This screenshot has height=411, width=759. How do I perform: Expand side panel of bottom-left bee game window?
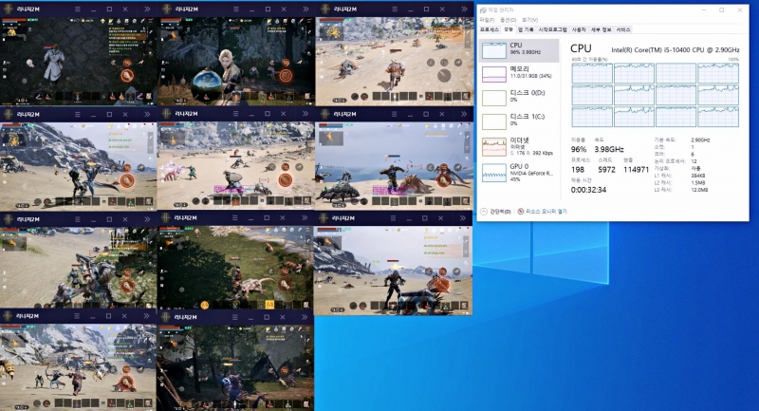[146, 316]
